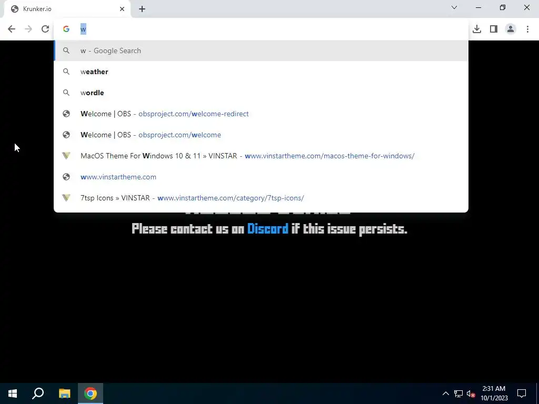Open the Chrome profile avatar
This screenshot has height=404, width=539.
511,29
